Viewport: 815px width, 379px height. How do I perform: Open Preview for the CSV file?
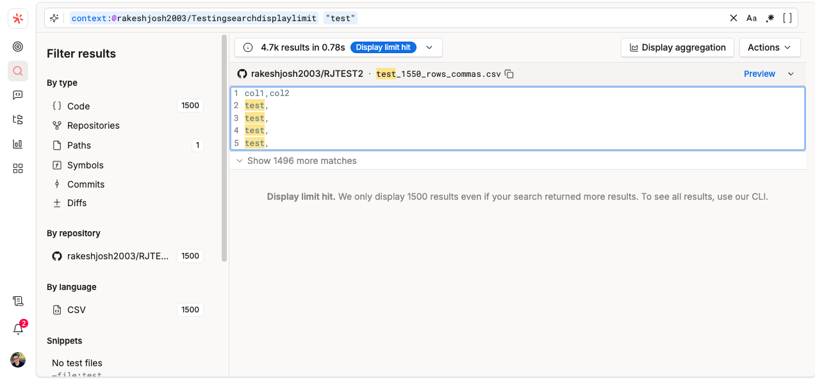tap(759, 74)
